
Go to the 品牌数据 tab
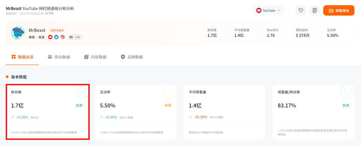click(132, 57)
